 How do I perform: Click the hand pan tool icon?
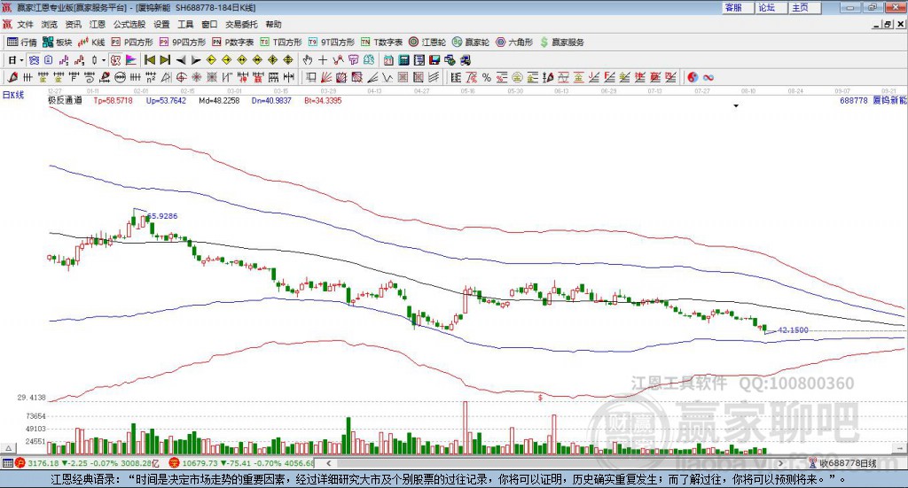point(308,60)
